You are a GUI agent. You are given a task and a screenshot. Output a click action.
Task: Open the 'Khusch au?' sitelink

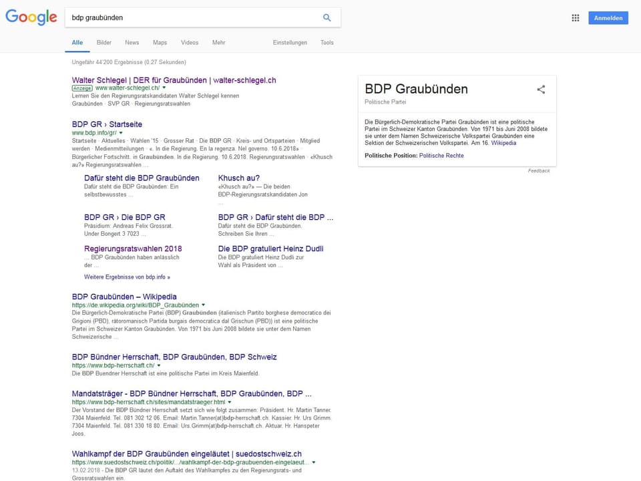[239, 178]
